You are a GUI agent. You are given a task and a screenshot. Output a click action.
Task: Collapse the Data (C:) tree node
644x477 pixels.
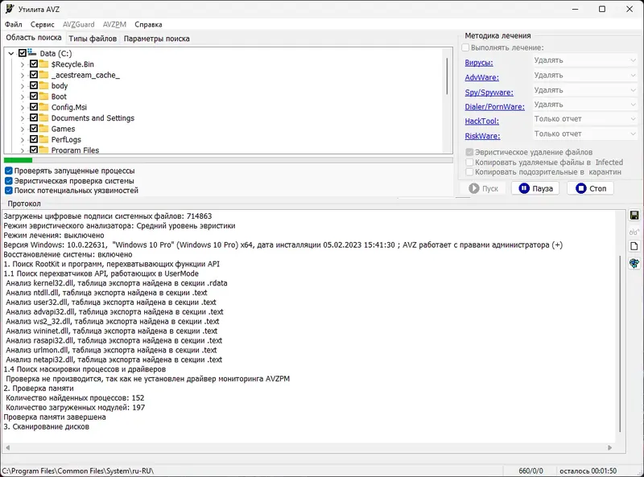11,53
